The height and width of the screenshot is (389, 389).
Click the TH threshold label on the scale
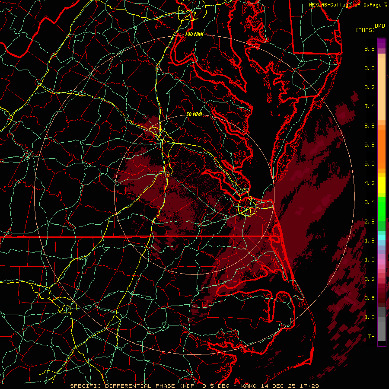(x=371, y=337)
